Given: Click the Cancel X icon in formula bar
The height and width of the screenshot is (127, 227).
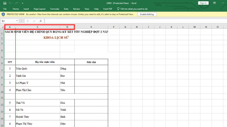Looking at the screenshot, I should pyautogui.click(x=28, y=21).
